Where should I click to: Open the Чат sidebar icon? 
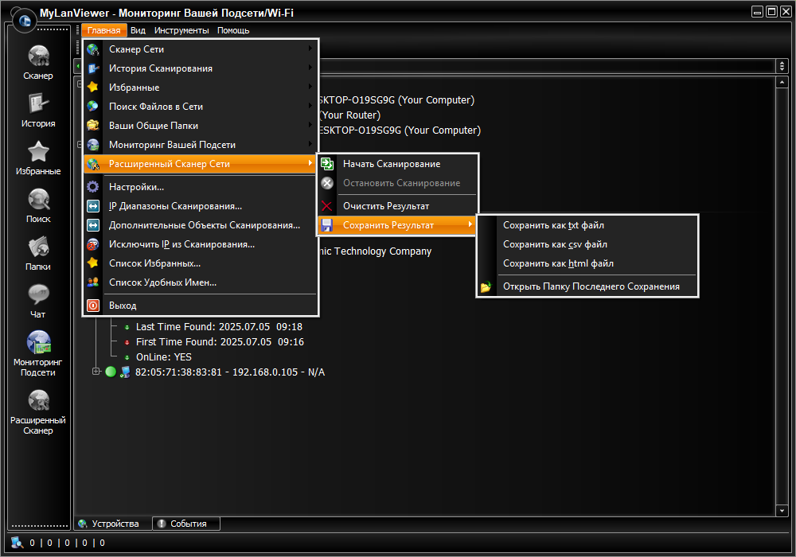(x=38, y=301)
